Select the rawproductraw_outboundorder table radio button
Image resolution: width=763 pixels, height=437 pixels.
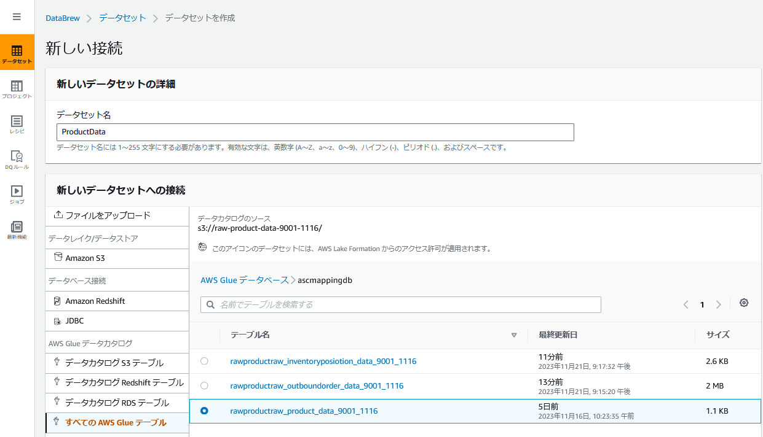coord(204,385)
